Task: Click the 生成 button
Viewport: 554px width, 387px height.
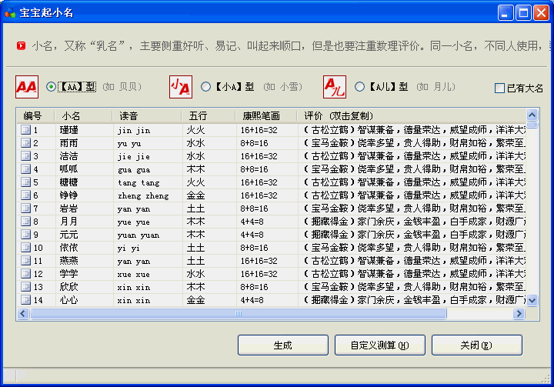Action: 283,345
